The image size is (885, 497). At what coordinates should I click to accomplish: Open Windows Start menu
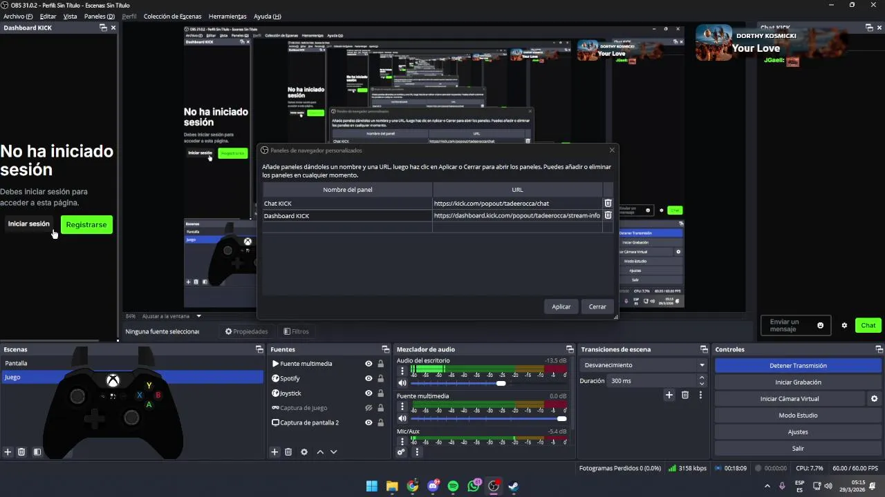(x=372, y=486)
